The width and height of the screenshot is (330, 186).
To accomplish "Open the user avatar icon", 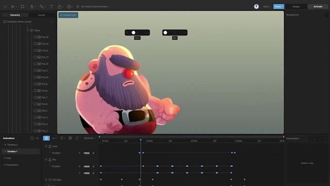I will point(256,6).
